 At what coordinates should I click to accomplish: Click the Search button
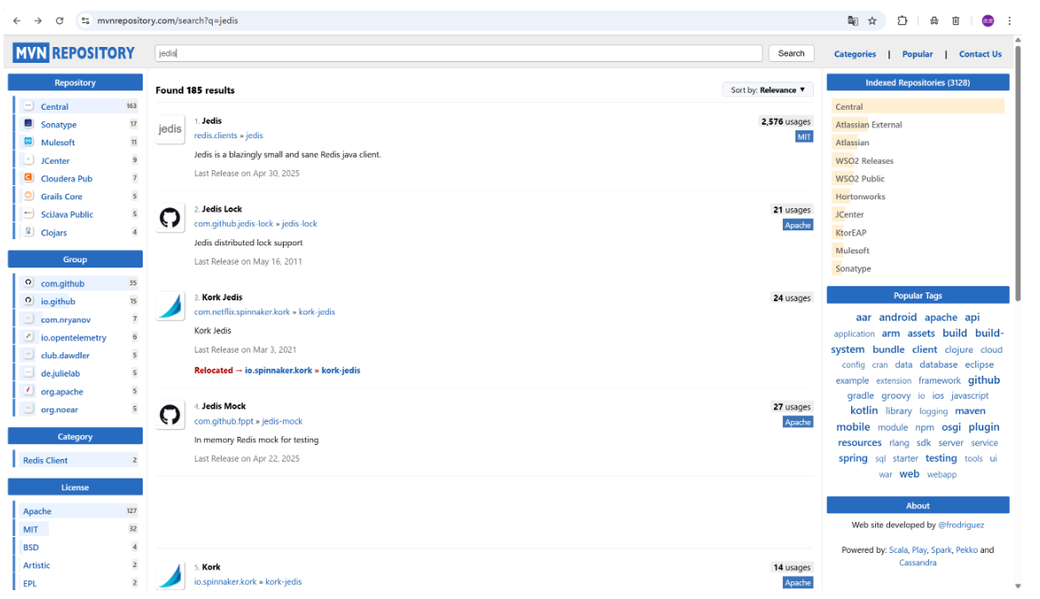coord(791,53)
